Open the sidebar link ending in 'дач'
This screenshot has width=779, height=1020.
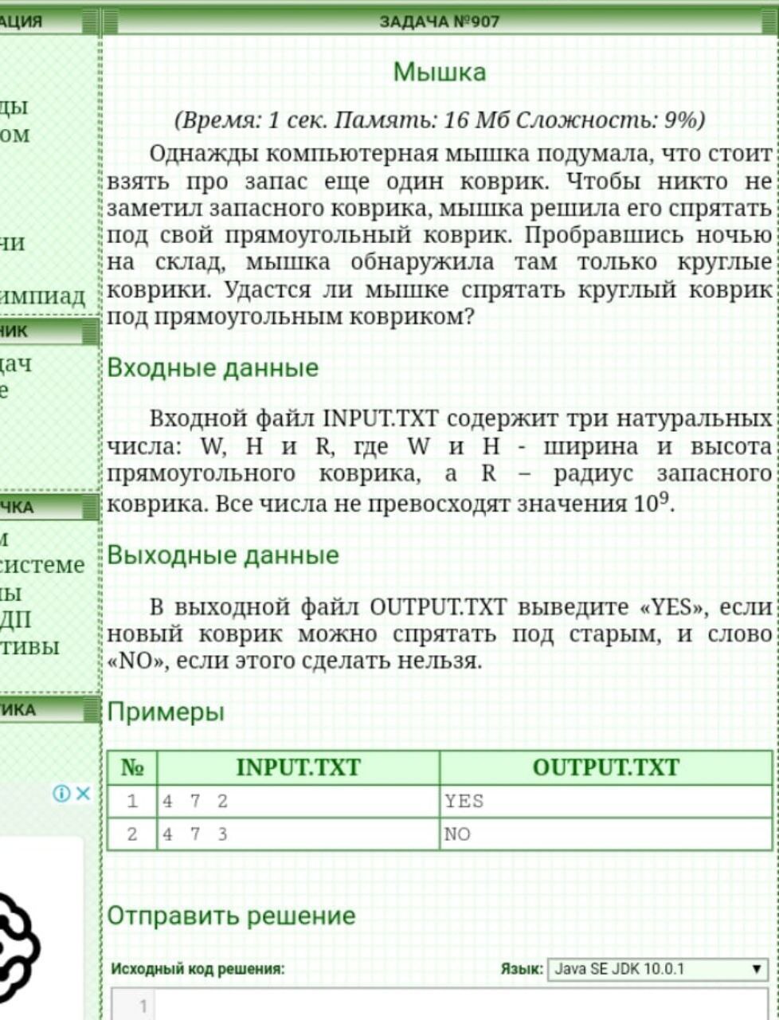[x=16, y=364]
